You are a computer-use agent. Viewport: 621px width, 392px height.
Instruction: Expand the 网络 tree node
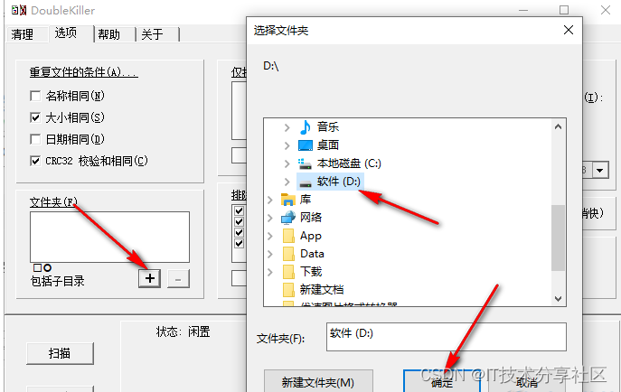(270, 218)
